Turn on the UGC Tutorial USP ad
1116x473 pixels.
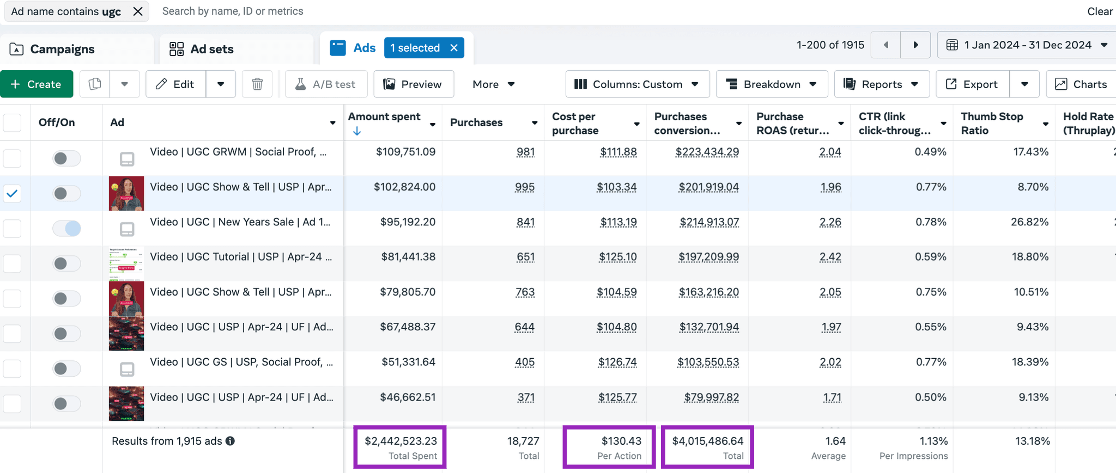(x=66, y=263)
